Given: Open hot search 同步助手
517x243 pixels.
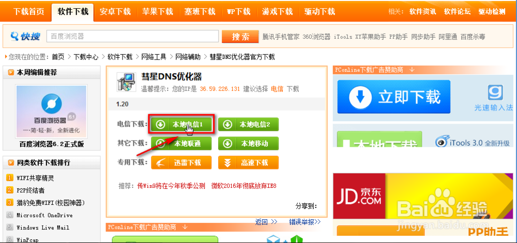Looking at the screenshot, I should [x=423, y=37].
